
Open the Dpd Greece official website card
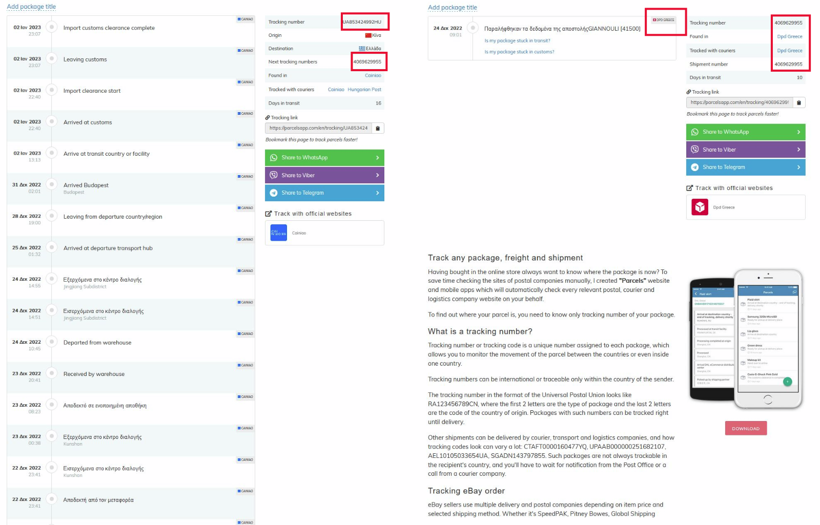coord(746,207)
